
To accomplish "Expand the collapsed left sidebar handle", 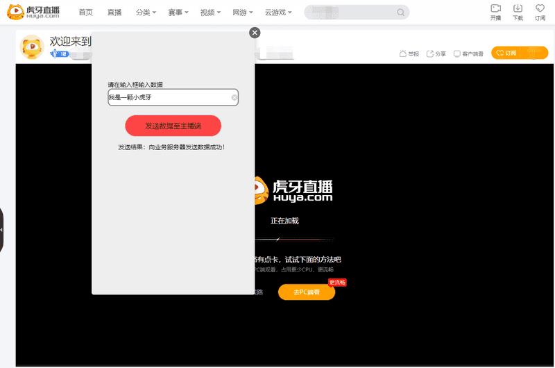I will tap(1, 230).
